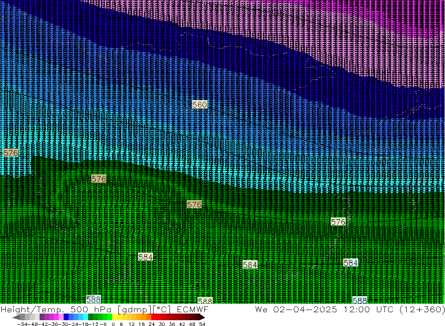Click the We 02-04-2025 date text
This screenshot has height=326, width=445.
coord(296,310)
